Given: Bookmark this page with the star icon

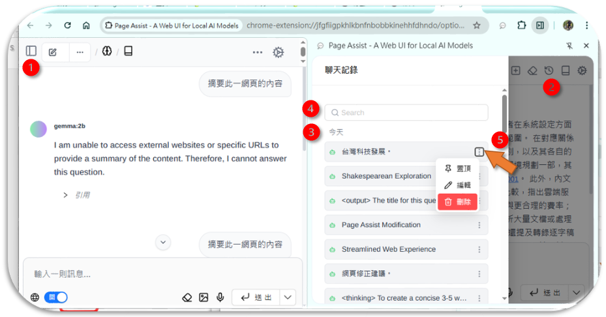Looking at the screenshot, I should (477, 25).
